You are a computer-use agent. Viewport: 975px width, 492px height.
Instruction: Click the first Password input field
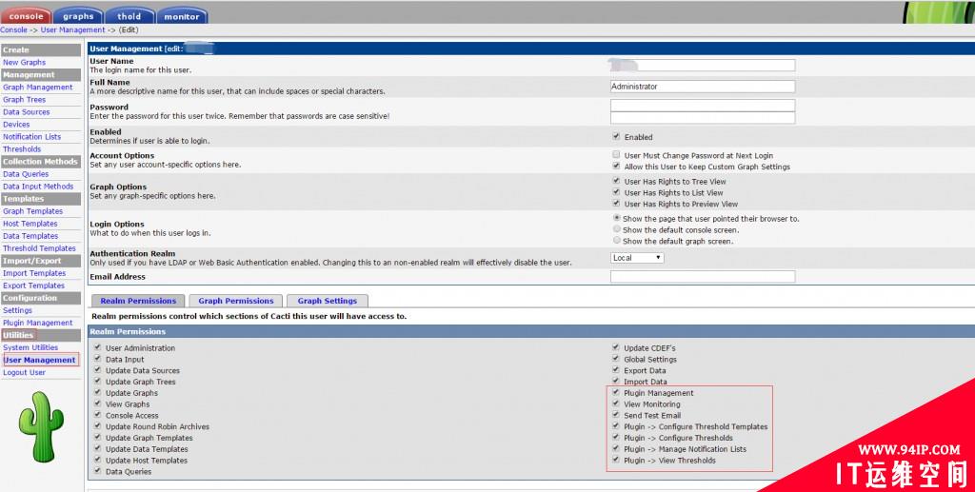[703, 106]
